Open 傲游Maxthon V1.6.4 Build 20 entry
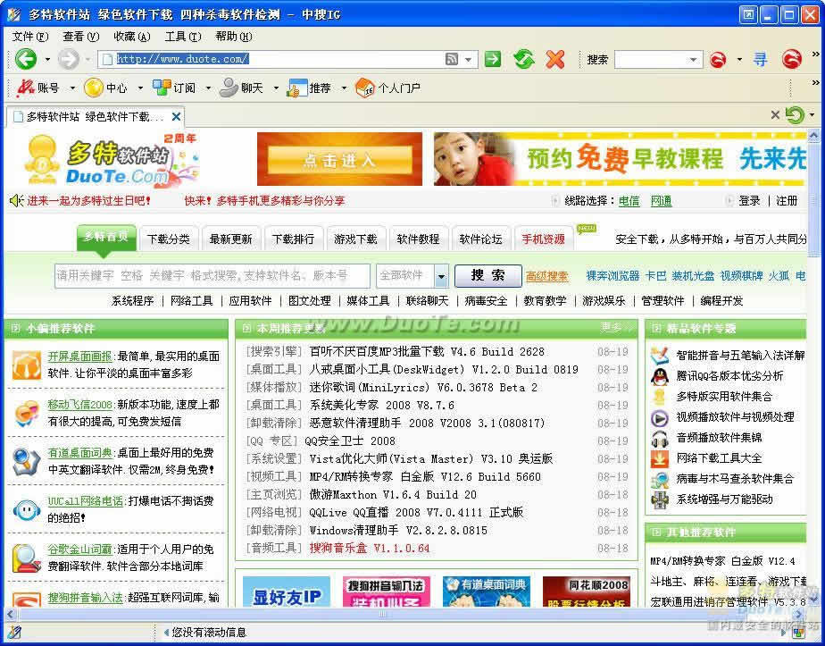The height and width of the screenshot is (646, 825). tap(393, 494)
